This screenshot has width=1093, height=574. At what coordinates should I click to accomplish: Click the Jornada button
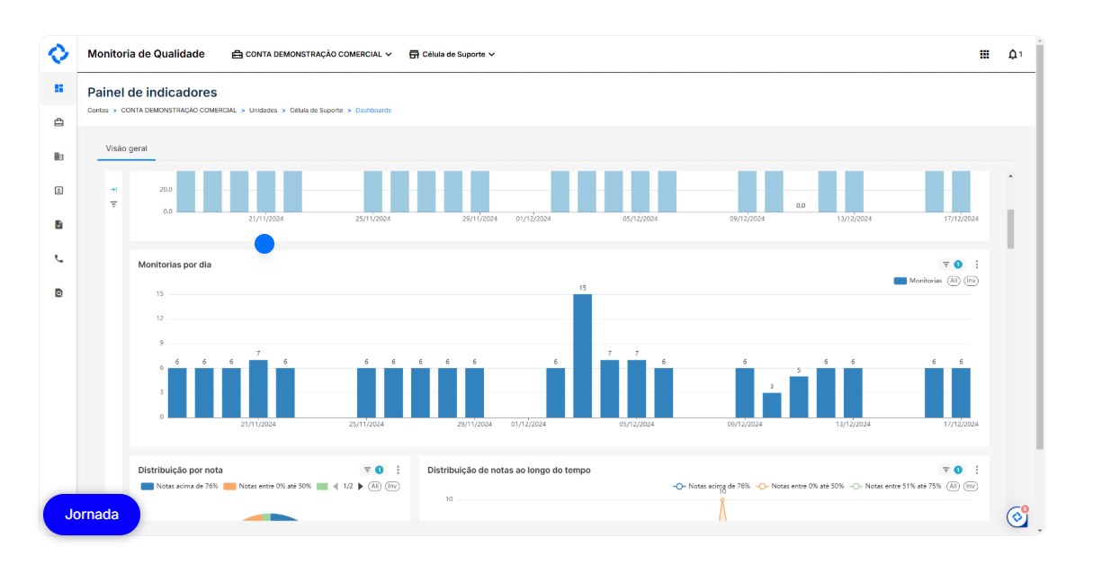pyautogui.click(x=92, y=515)
